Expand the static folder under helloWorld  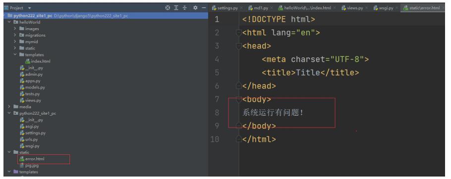point(15,48)
